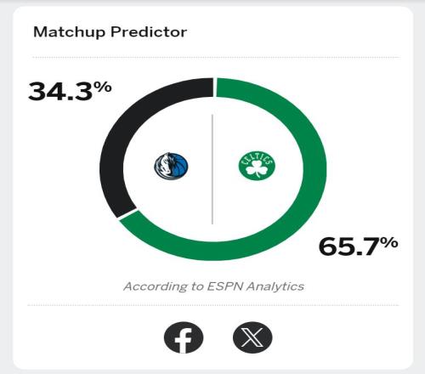This screenshot has width=425, height=374.
Task: Click the dotted line under the heading
Action: point(216,57)
